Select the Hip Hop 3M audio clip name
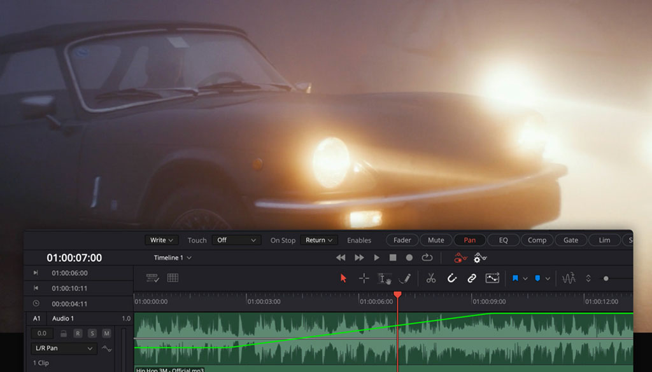Image resolution: width=652 pixels, height=372 pixels. (x=169, y=369)
